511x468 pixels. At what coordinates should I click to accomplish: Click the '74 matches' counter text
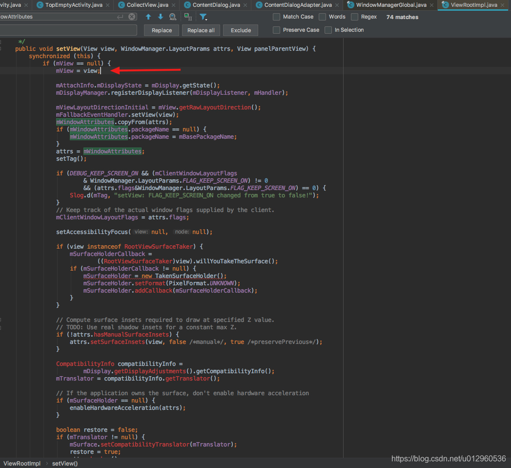[x=402, y=17]
